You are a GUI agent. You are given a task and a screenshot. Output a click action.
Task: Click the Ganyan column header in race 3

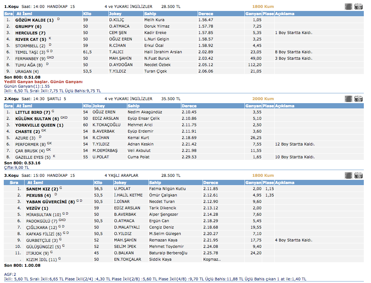click(253, 182)
